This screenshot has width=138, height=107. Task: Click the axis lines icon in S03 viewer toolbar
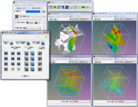tap(124, 62)
